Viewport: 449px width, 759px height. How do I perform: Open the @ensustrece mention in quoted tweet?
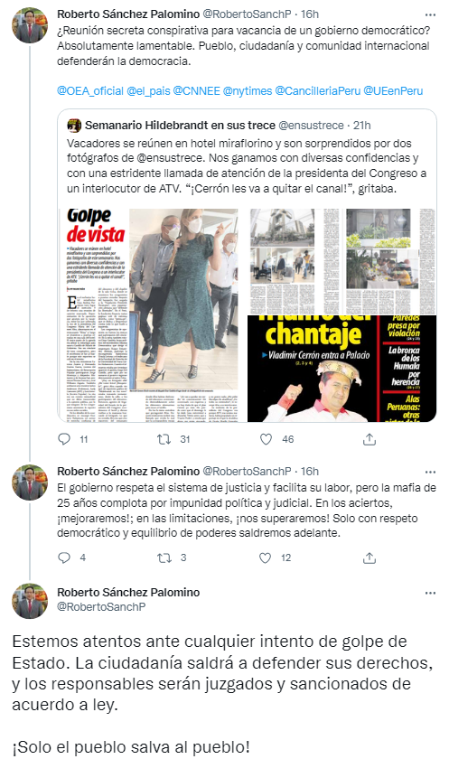166,158
